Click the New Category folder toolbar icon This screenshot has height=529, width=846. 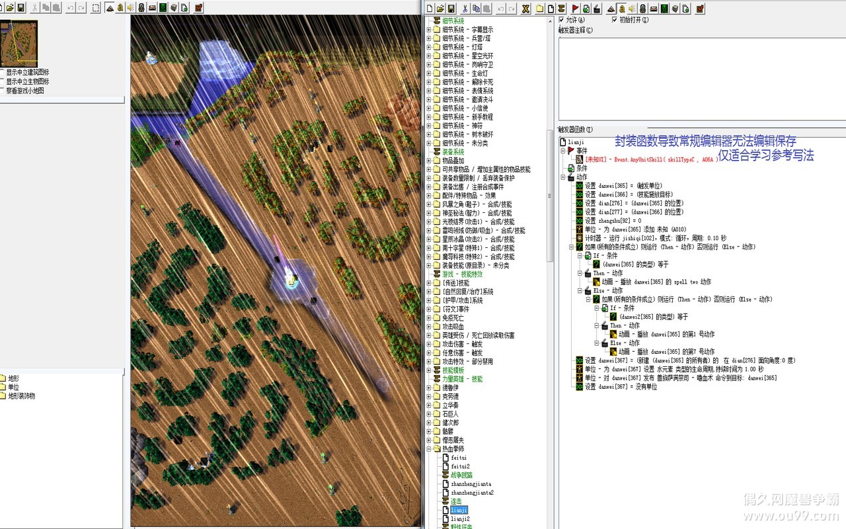click(x=539, y=9)
